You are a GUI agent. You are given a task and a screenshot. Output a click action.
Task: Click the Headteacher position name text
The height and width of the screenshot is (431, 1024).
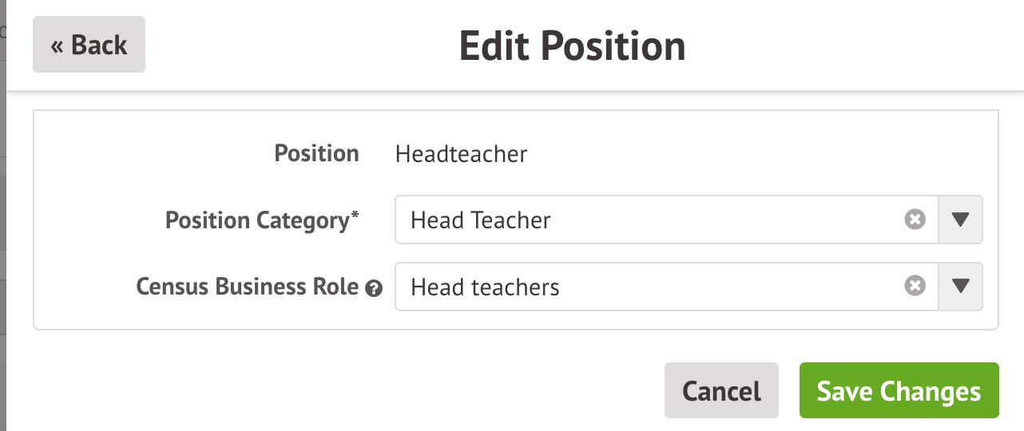[461, 153]
